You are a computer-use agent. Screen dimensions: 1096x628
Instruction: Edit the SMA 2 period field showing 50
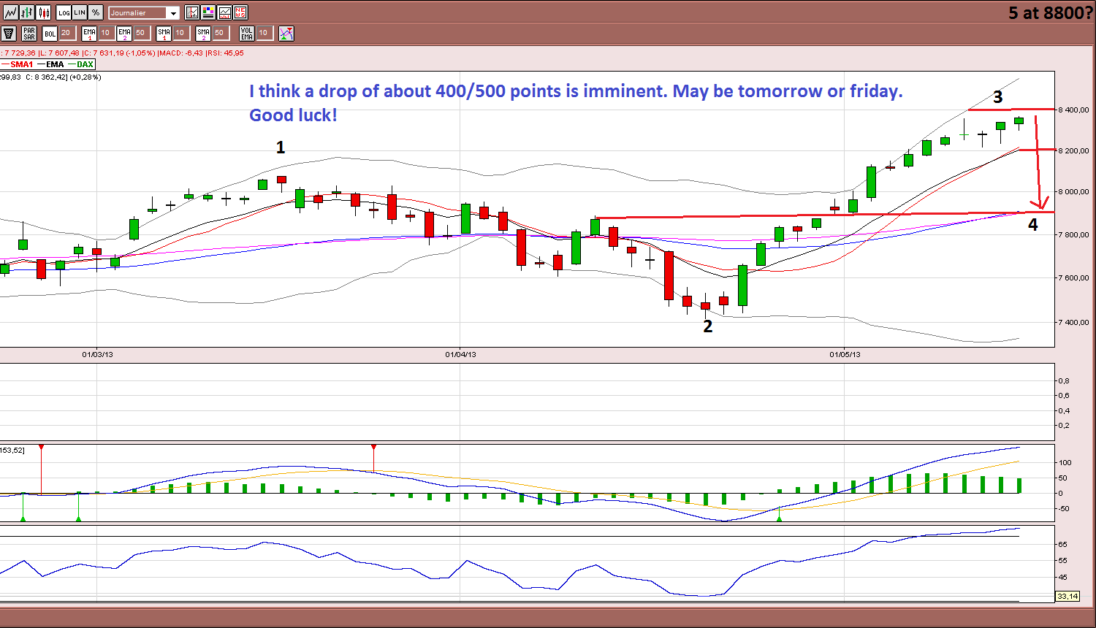[x=221, y=33]
